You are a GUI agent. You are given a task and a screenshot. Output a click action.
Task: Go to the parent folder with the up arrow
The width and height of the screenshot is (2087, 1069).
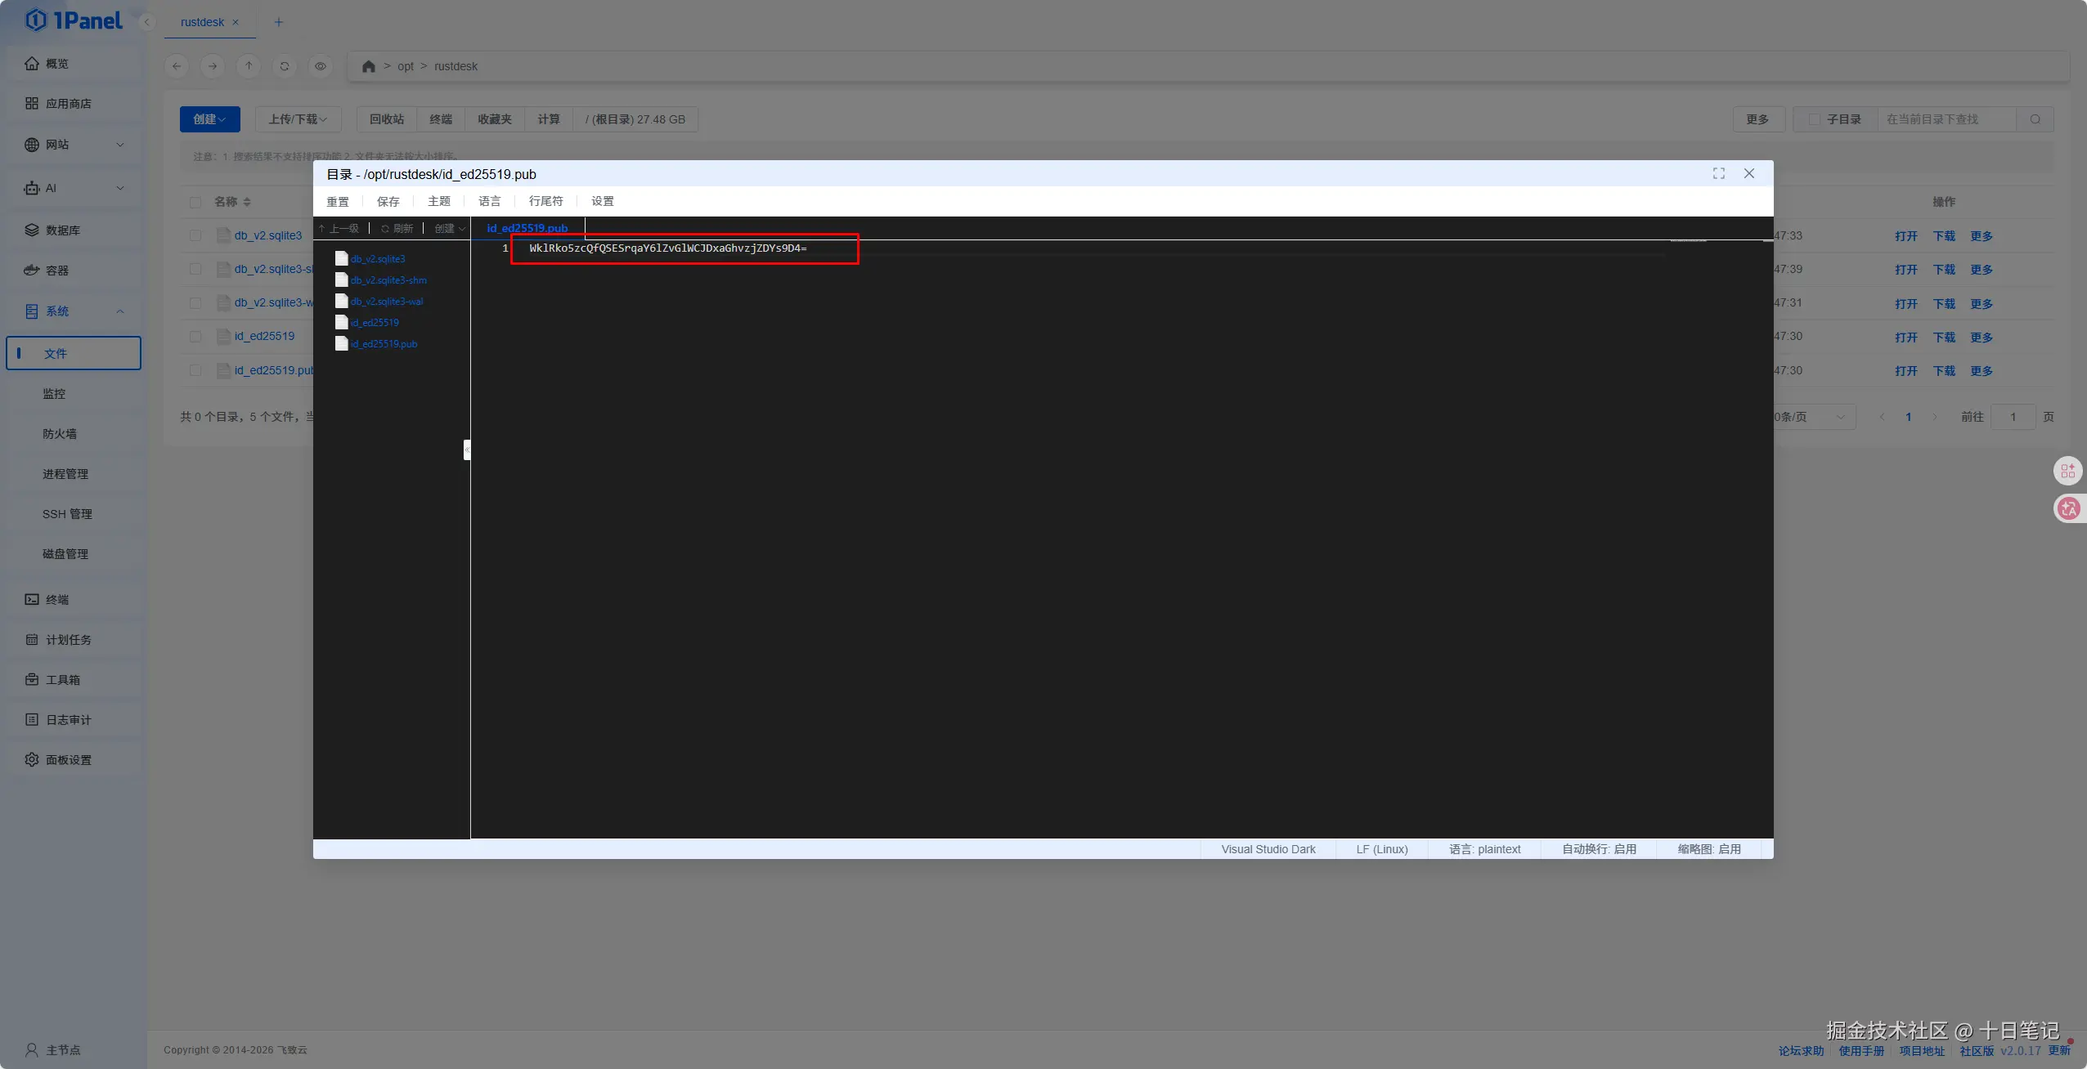point(249,66)
